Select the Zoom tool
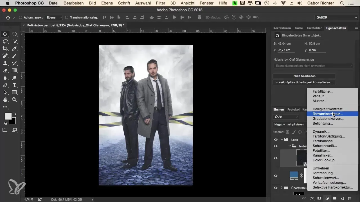Image resolution: width=360 pixels, height=202 pixels. (x=14, y=100)
